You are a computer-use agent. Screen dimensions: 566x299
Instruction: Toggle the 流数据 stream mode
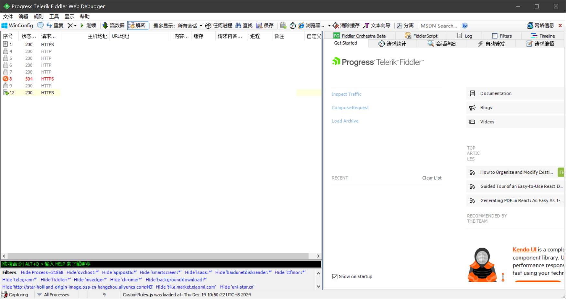click(x=113, y=26)
